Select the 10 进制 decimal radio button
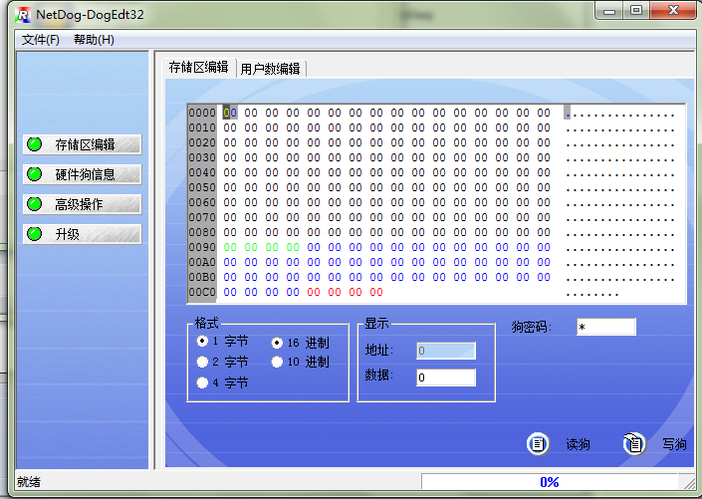Viewport: 702px width, 499px height. (277, 362)
